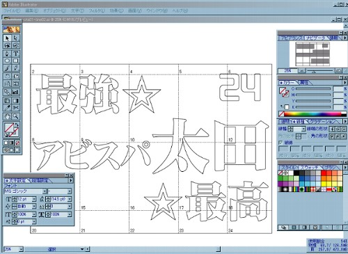The height and width of the screenshot is (254, 348).
Task: Toggle the dashed line (破線) checkbox
Action: pos(280,143)
